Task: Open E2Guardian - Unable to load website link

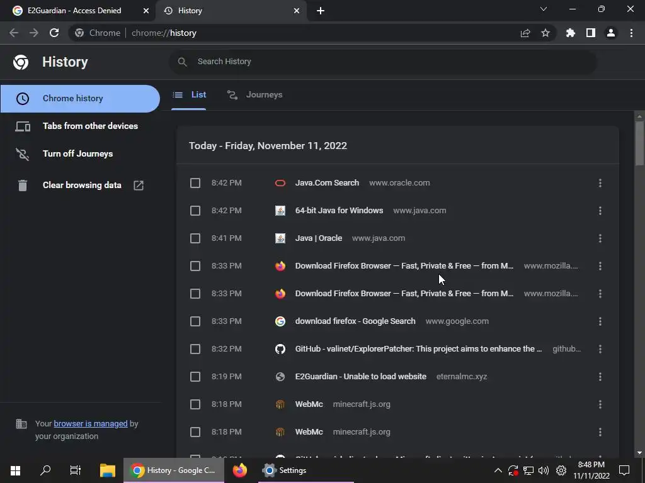Action: coord(360,377)
